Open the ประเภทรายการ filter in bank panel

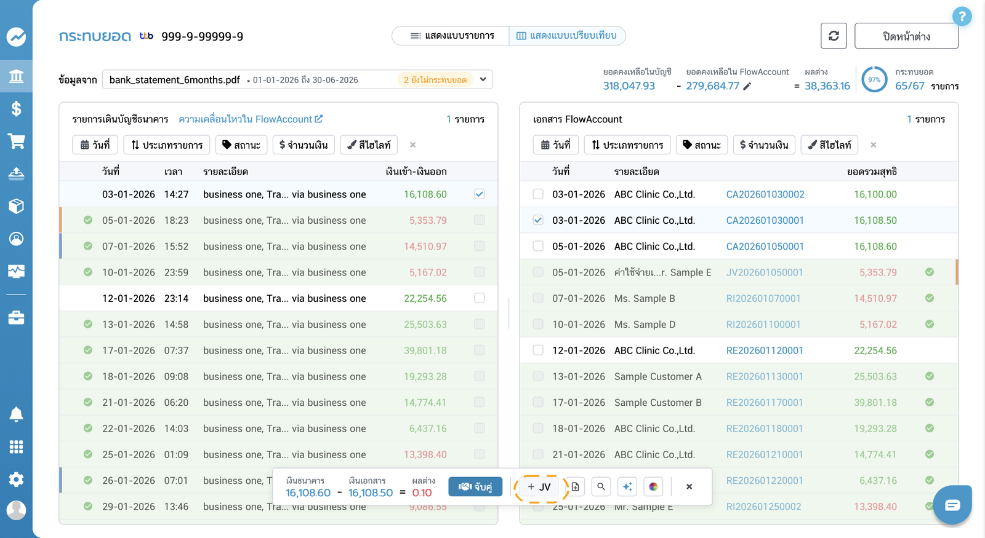coord(167,145)
